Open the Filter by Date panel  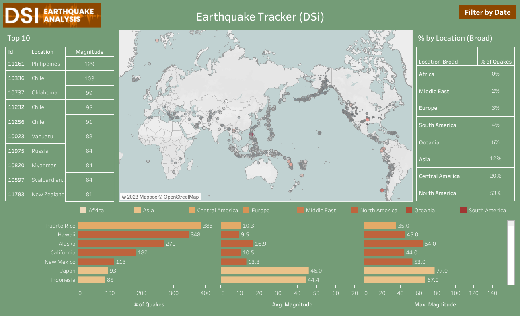487,12
